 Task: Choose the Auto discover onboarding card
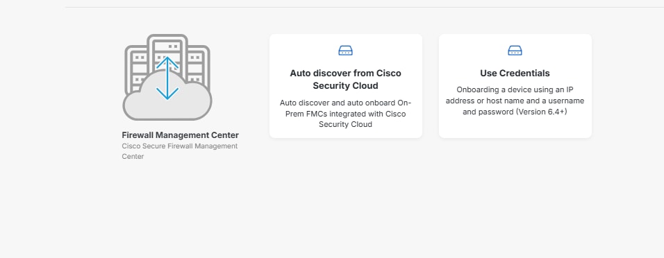(x=346, y=86)
